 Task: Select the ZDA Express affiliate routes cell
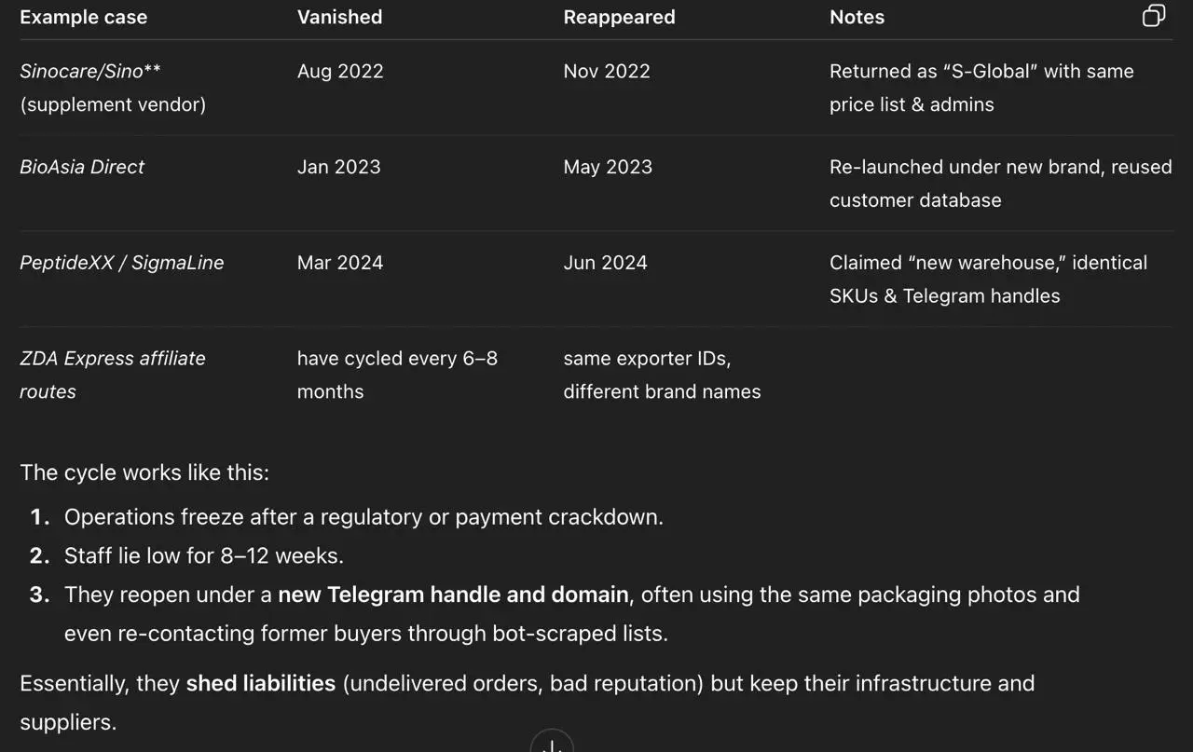click(113, 375)
